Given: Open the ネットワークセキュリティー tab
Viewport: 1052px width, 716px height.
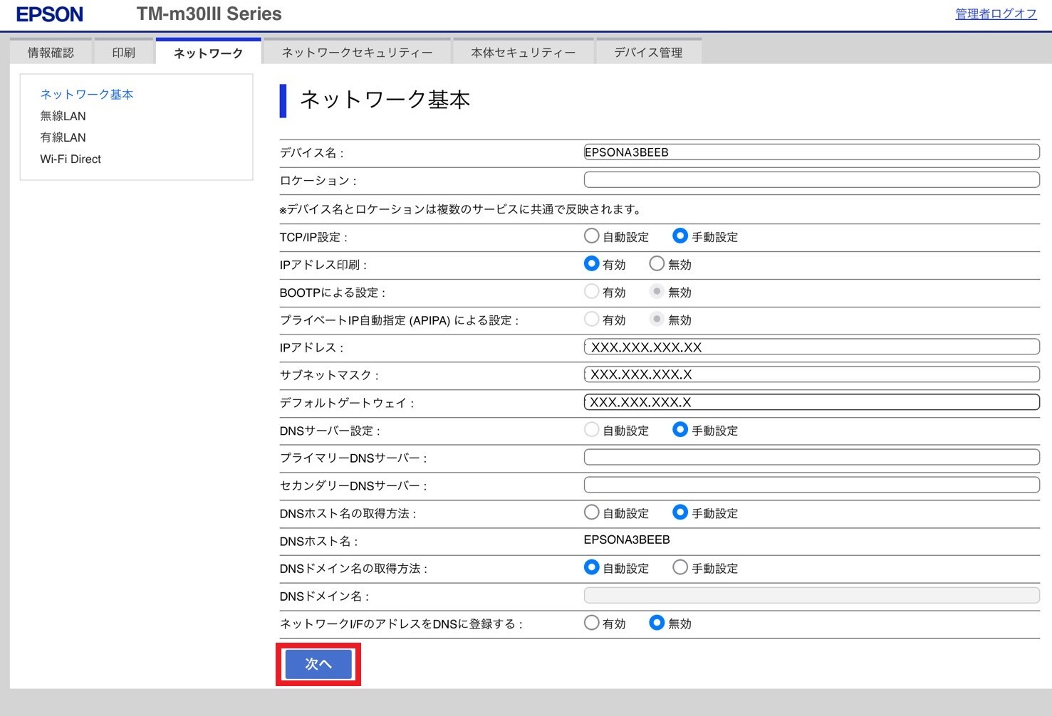Looking at the screenshot, I should [357, 53].
